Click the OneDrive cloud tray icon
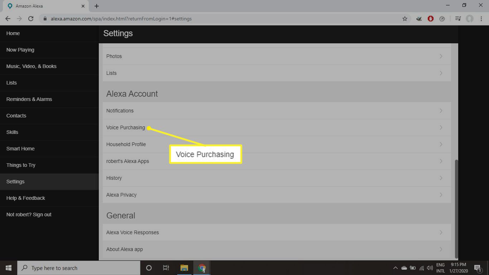This screenshot has height=275, width=489. [404, 268]
